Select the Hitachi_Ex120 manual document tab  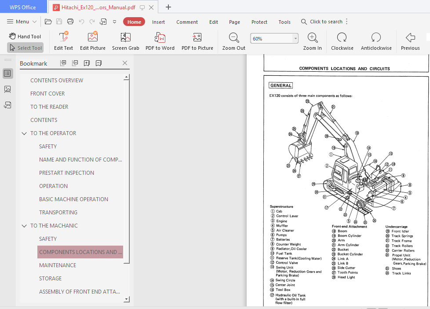pyautogui.click(x=98, y=7)
